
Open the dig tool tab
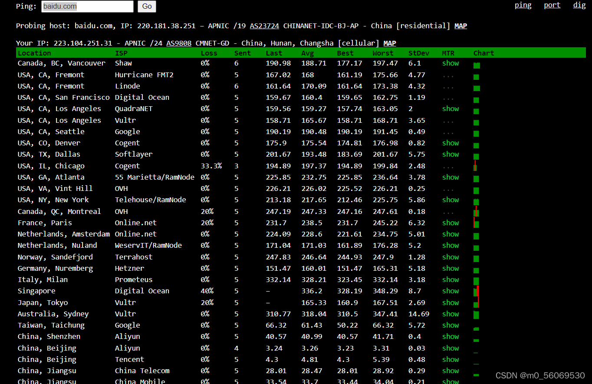point(579,5)
